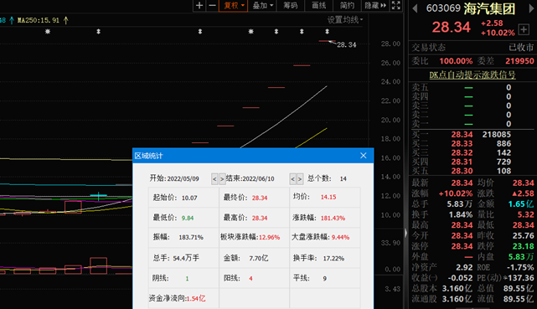The image size is (537, 309).
Task: Click the 板块涨跌幅 12.96% value
Action: [269, 237]
